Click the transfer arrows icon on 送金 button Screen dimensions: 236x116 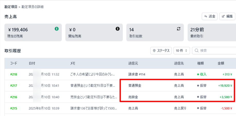[x=206, y=16]
